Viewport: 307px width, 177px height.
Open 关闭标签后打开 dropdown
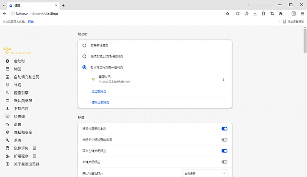pos(205,173)
